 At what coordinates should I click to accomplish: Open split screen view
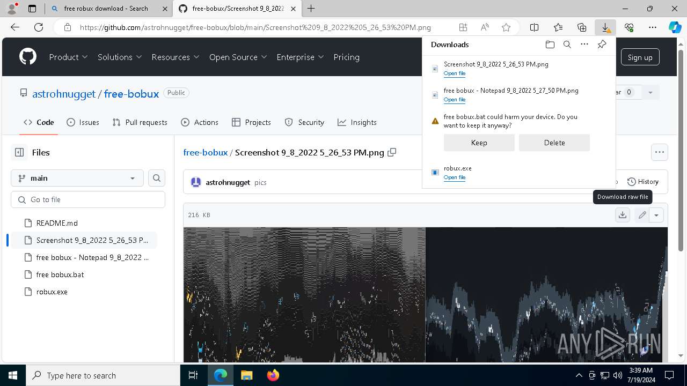(x=534, y=27)
